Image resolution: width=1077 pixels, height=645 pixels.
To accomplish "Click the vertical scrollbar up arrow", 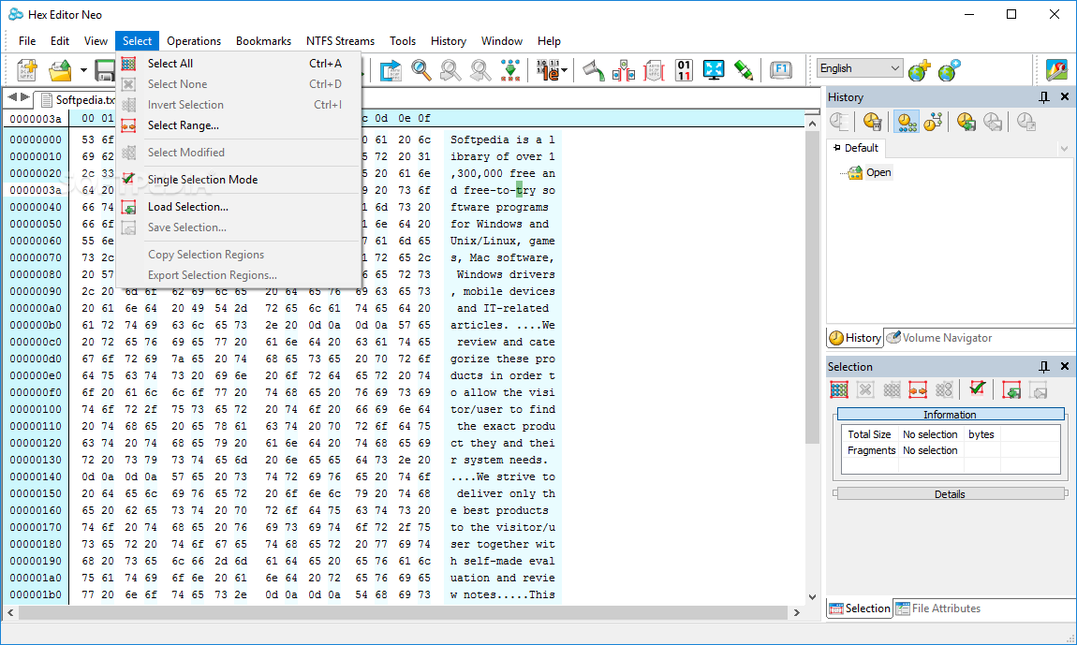I will click(x=812, y=125).
